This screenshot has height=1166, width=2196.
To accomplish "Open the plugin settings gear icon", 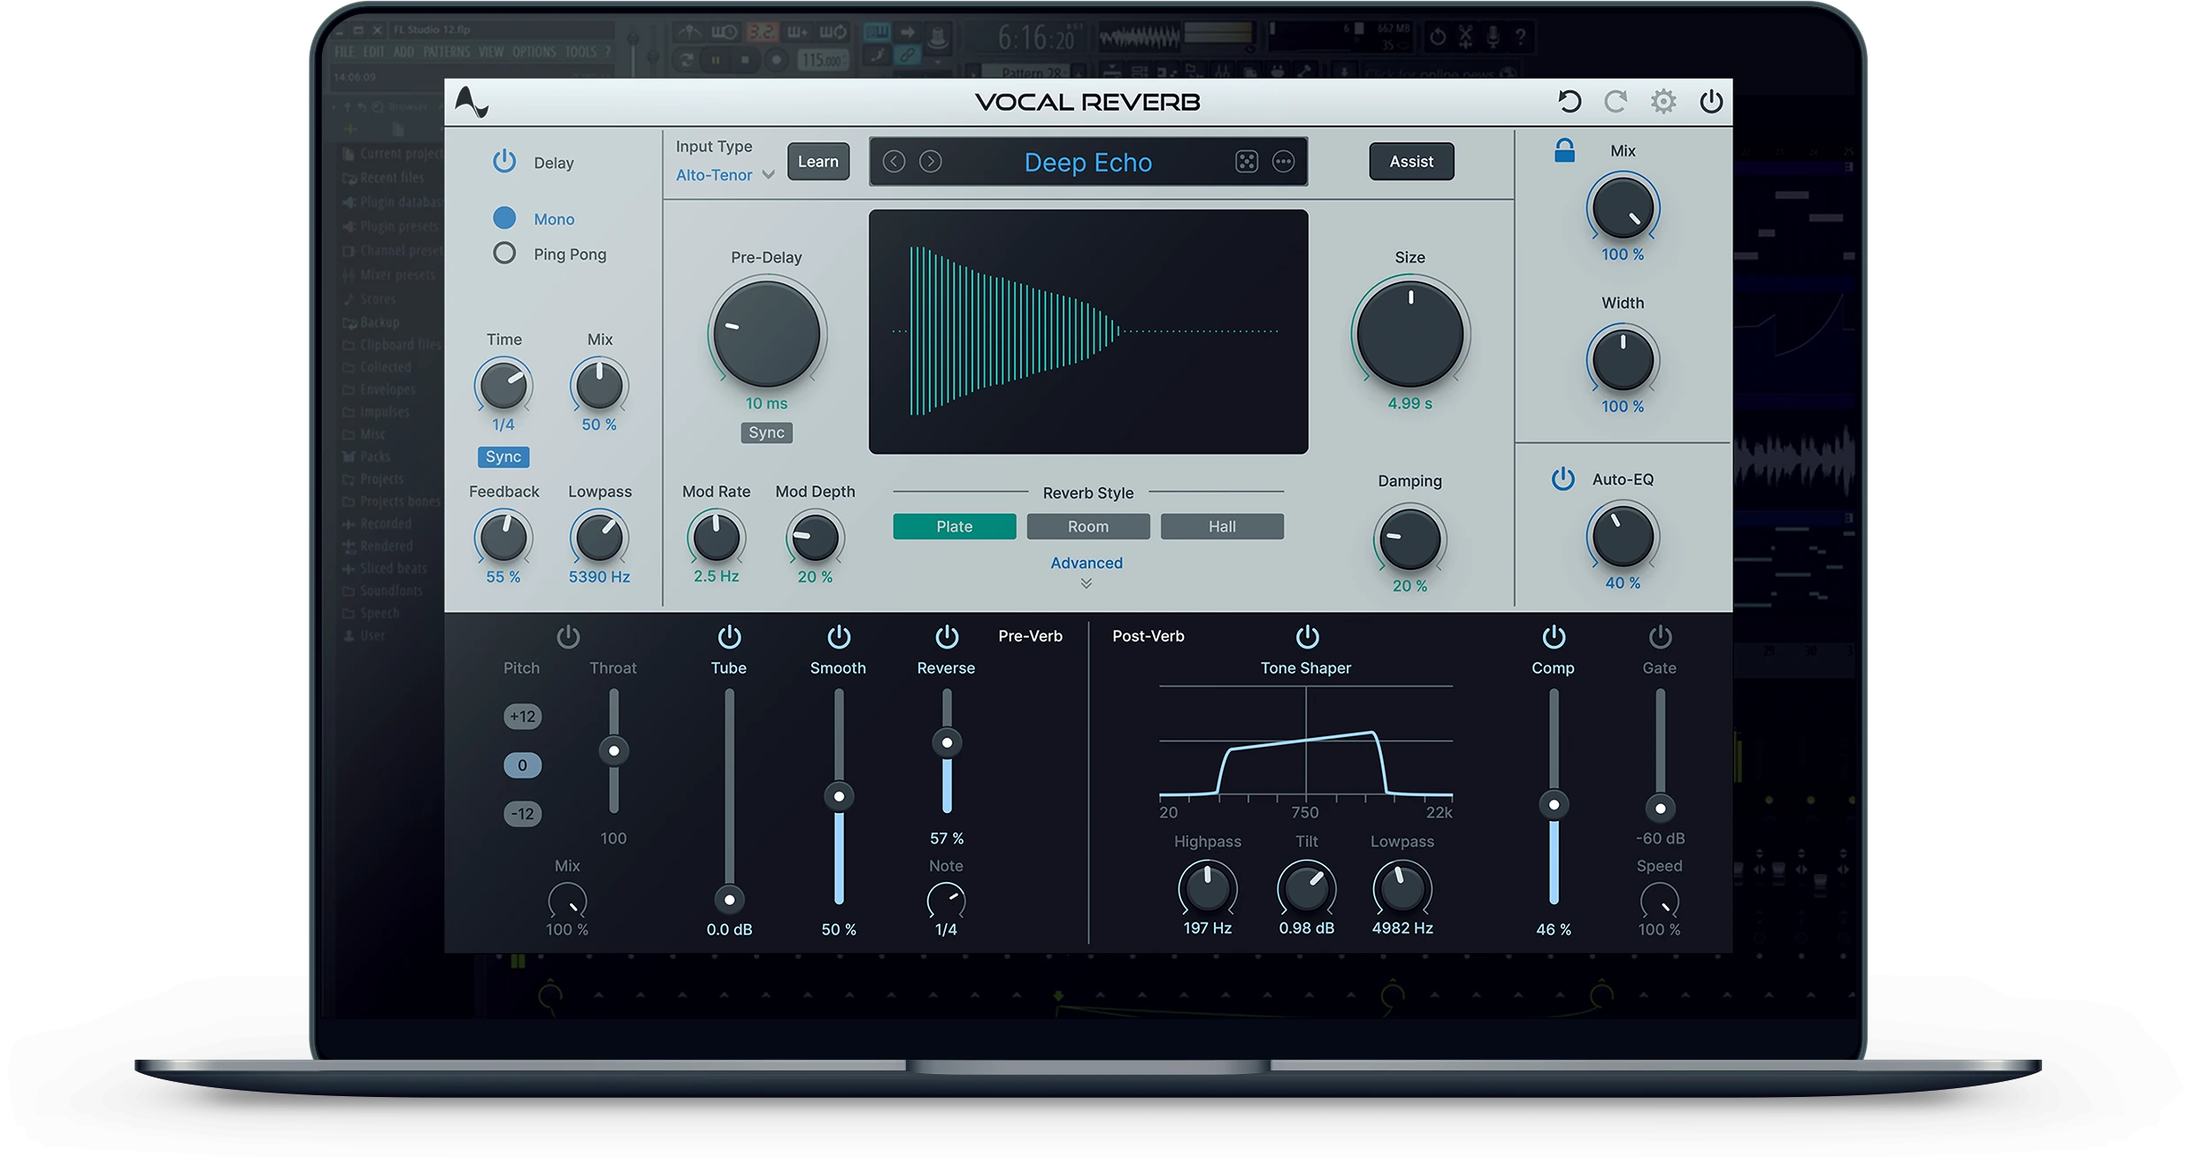I will tap(1663, 101).
